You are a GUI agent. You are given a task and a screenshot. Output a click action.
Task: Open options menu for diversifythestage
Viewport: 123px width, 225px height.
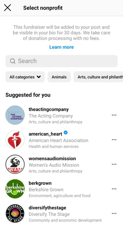click(114, 214)
